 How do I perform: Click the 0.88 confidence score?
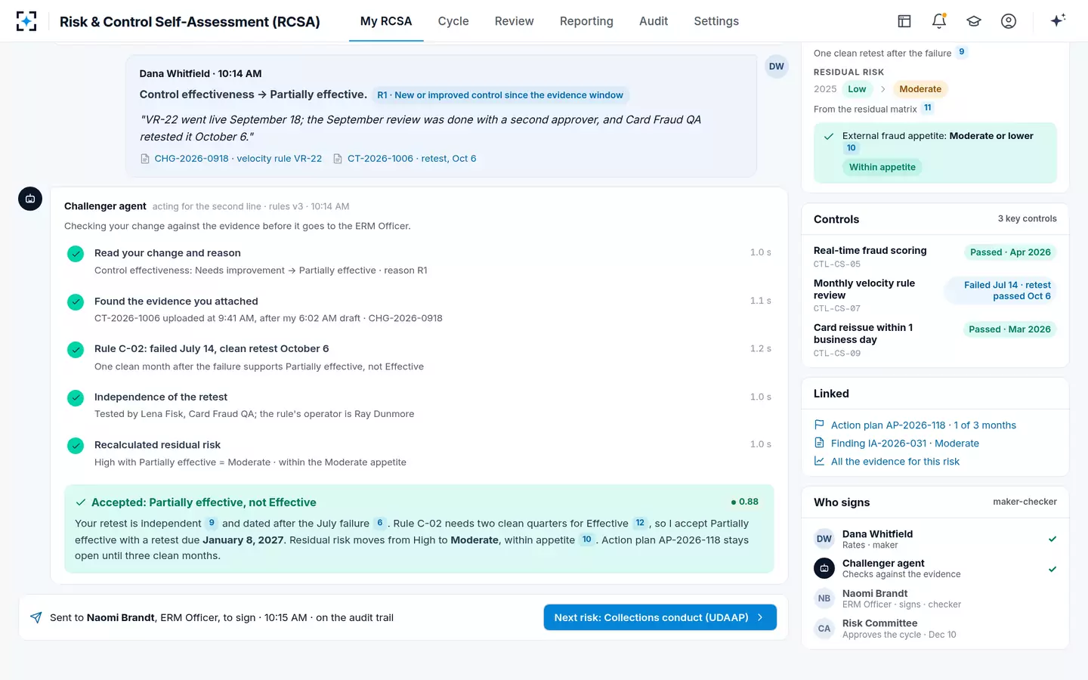[745, 502]
